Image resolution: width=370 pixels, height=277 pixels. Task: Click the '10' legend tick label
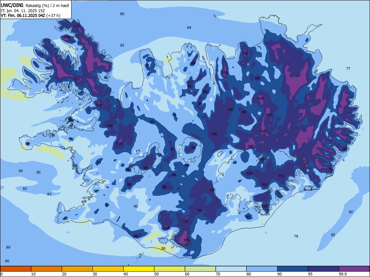pyautogui.click(x=33, y=274)
